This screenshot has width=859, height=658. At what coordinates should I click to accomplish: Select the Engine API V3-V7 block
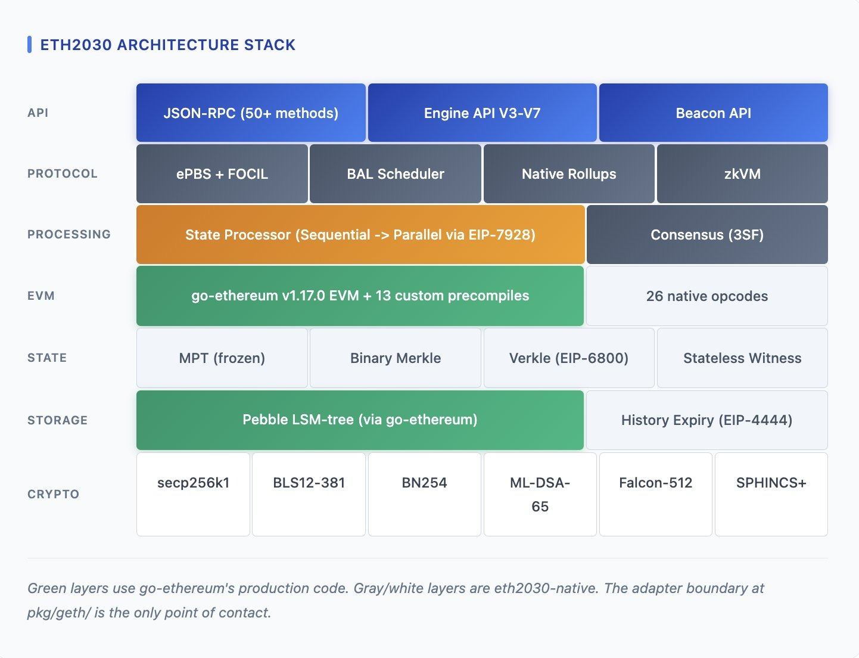482,113
